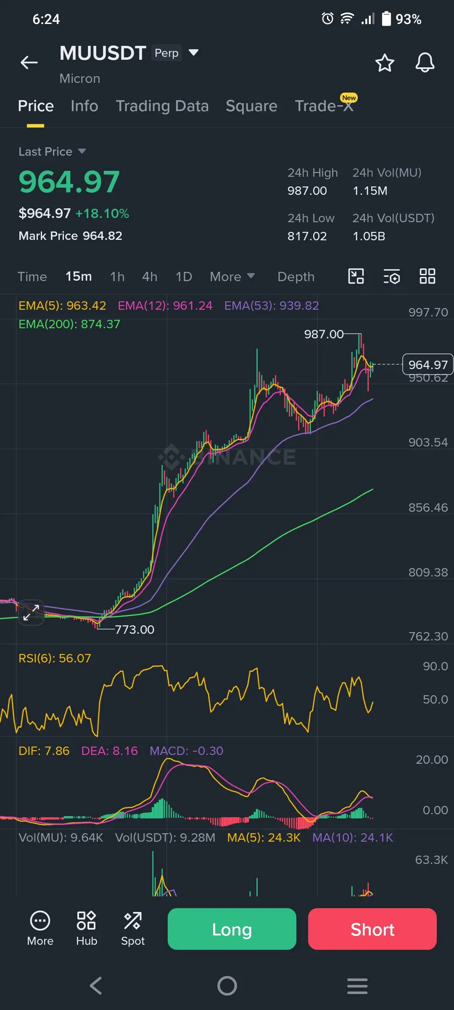Tap the 773.00 low marker on chart
Viewport: 454px width, 1010px height.
pyautogui.click(x=135, y=630)
